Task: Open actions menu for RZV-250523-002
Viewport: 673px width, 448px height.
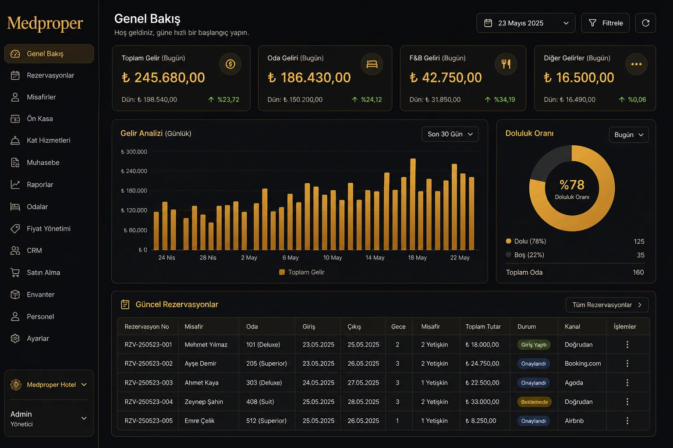Action: coord(627,364)
